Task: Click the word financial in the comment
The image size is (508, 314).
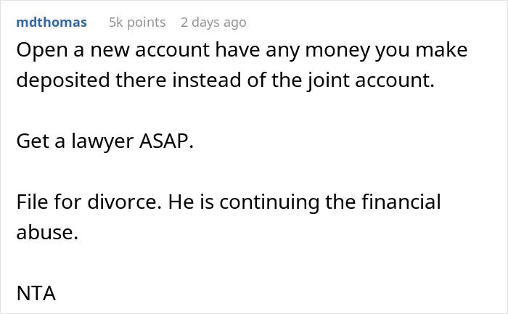Action: [401, 202]
